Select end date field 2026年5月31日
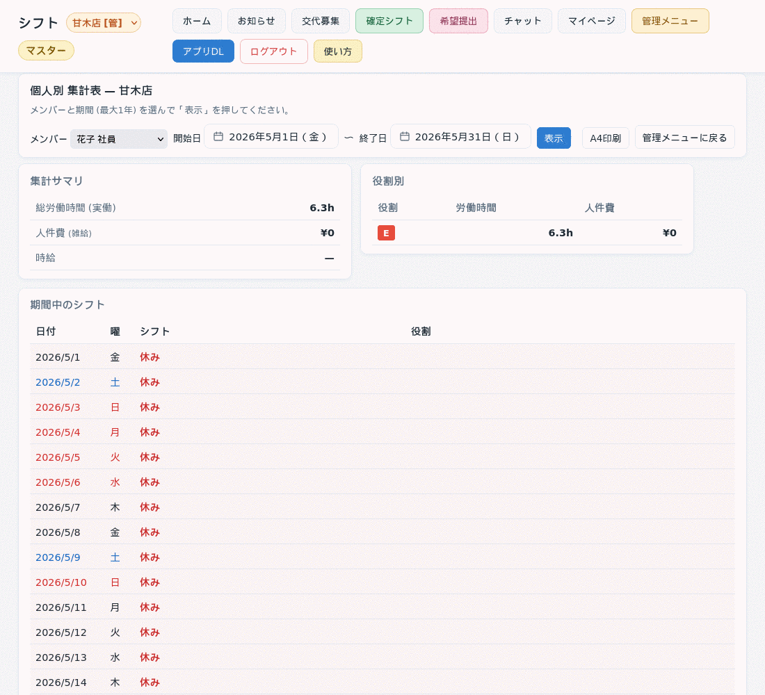The width and height of the screenshot is (765, 695). coord(460,136)
